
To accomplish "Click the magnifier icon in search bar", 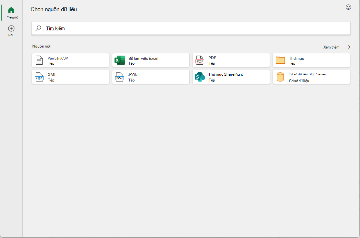I will tap(38, 28).
